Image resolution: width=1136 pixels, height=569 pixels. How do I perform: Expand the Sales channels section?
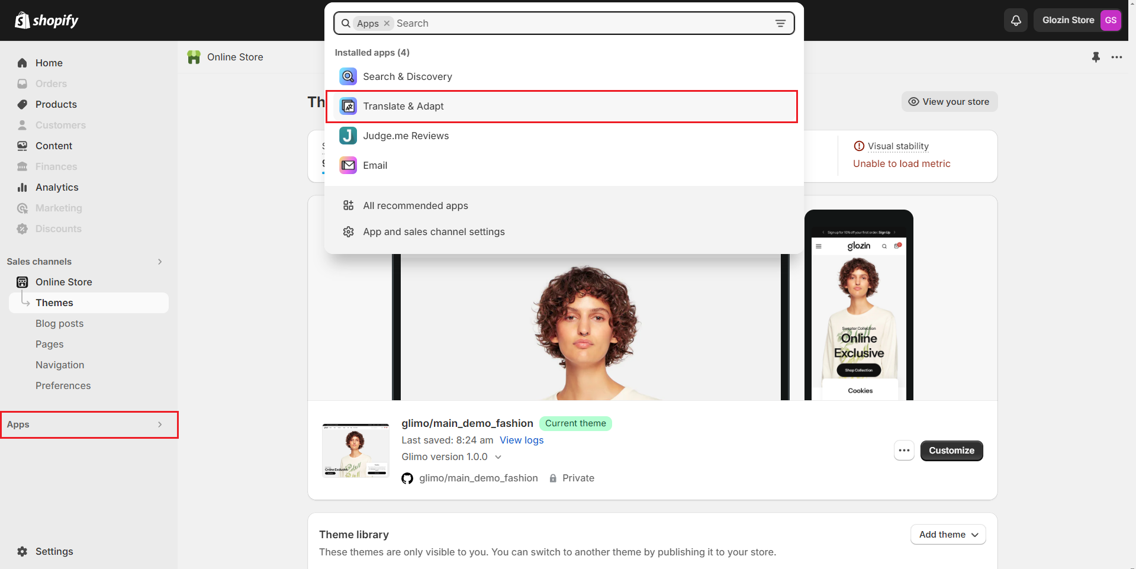pyautogui.click(x=160, y=262)
